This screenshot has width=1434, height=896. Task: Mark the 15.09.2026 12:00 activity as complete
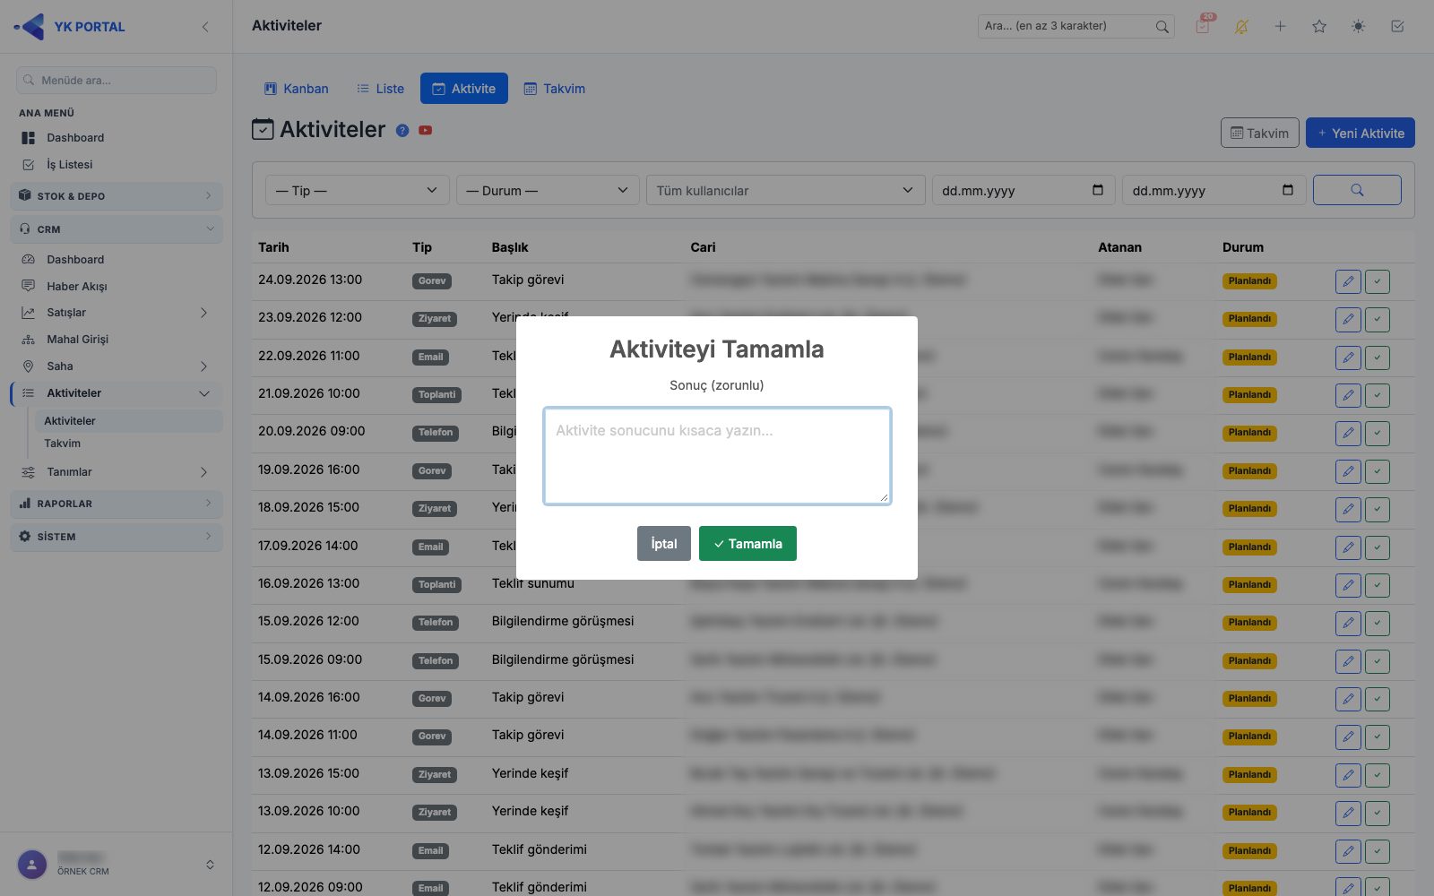click(1378, 623)
